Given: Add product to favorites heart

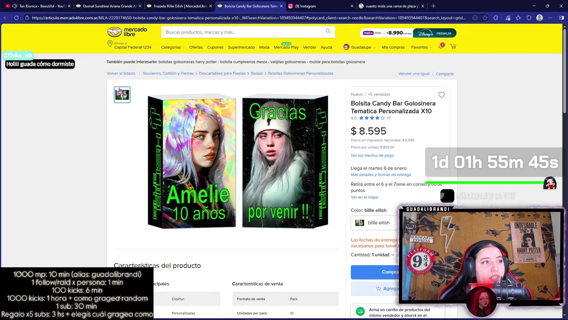Looking at the screenshot, I should (442, 95).
